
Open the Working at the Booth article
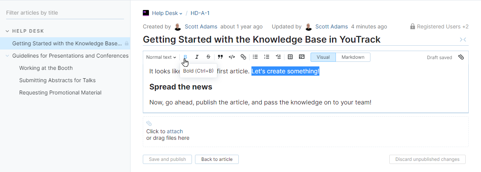(46, 68)
